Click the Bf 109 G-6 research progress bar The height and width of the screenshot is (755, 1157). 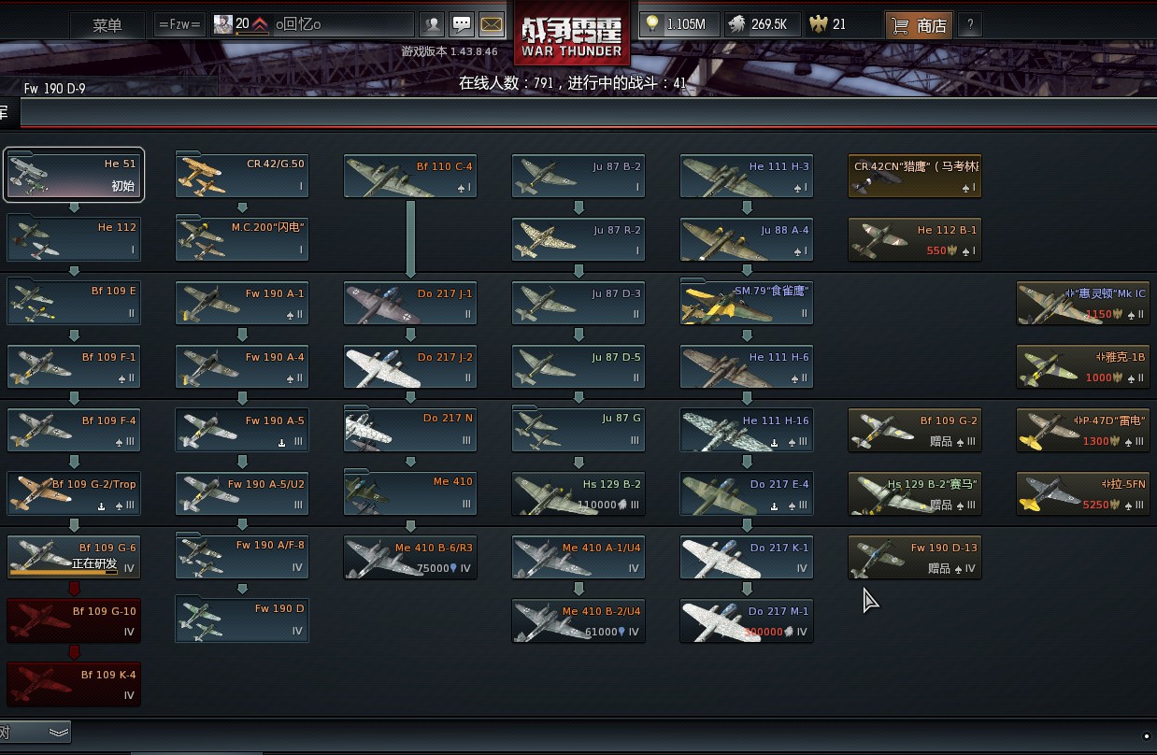click(x=64, y=572)
